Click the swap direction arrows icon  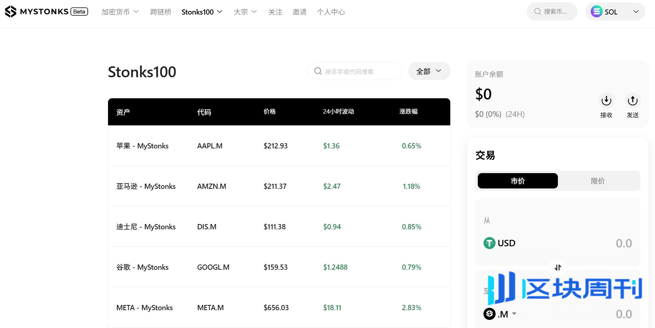click(x=558, y=267)
